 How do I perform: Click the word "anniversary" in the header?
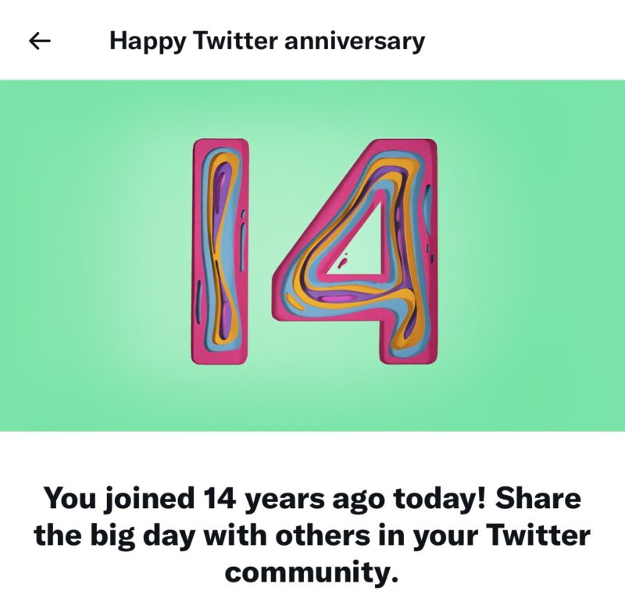coord(355,41)
